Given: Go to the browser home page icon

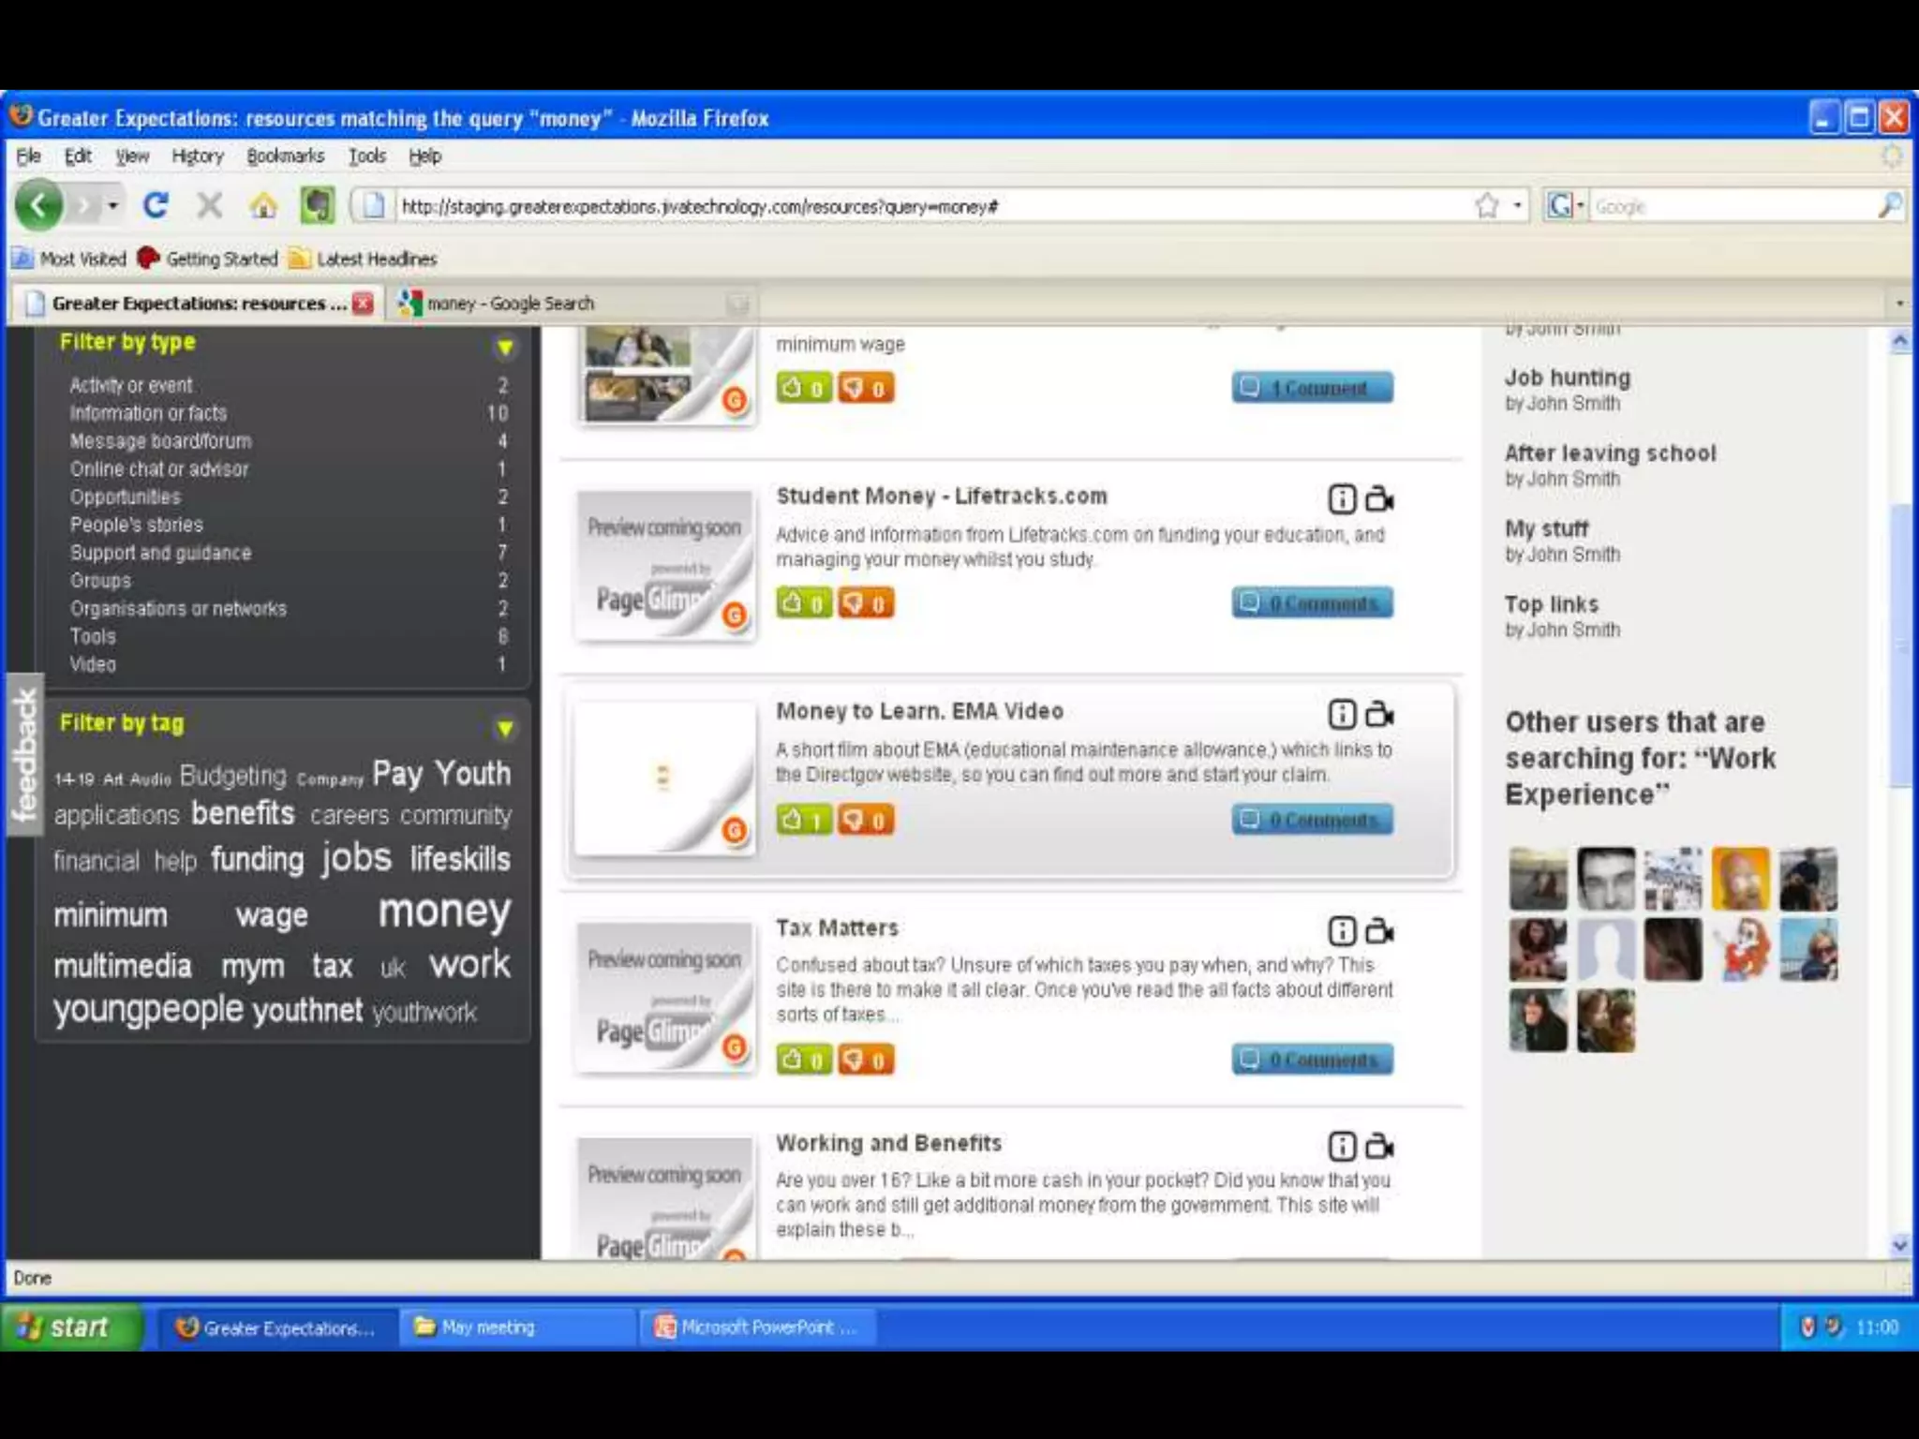Looking at the screenshot, I should (x=263, y=205).
